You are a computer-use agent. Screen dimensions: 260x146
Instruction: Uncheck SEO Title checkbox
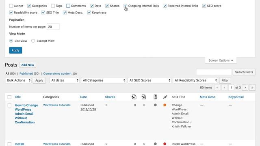[x=43, y=13]
